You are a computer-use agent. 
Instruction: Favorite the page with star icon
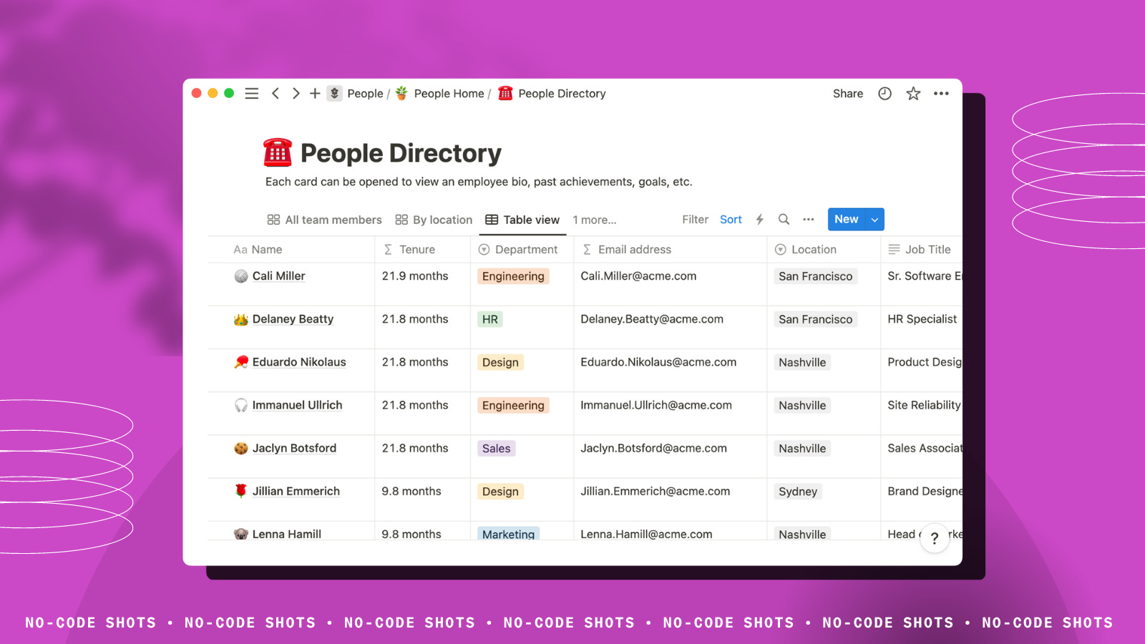tap(913, 94)
